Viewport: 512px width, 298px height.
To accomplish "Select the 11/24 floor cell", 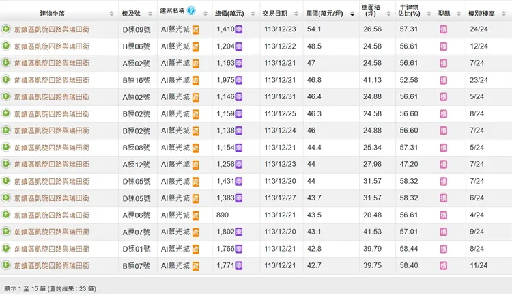I will [x=479, y=266].
